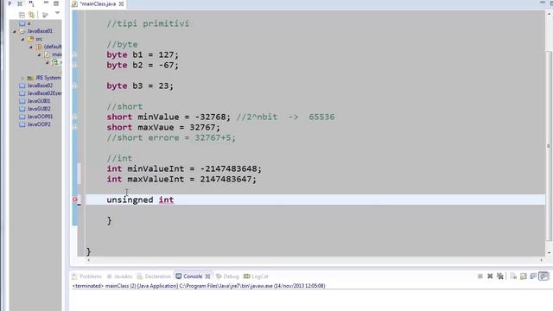Click the 'int maxValueInt = 2147483647;' line
553x311 pixels.
click(x=181, y=179)
